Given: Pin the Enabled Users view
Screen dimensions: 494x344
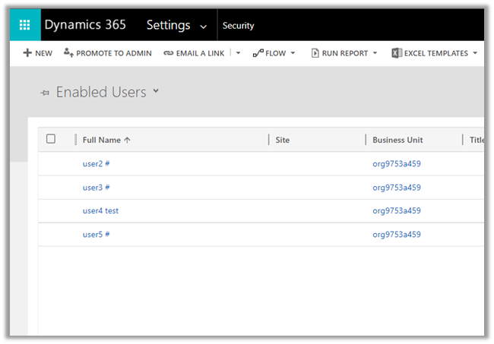Looking at the screenshot, I should (45, 93).
